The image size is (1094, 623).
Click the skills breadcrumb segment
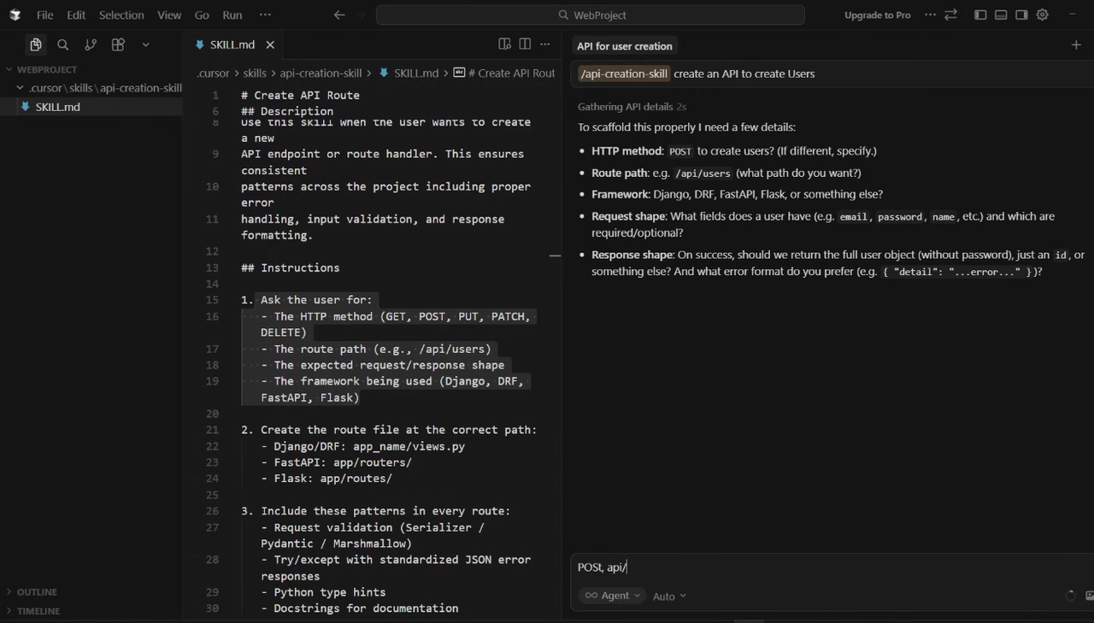coord(255,73)
